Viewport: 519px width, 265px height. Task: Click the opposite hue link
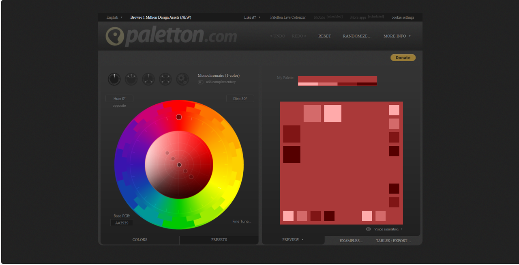pos(119,106)
